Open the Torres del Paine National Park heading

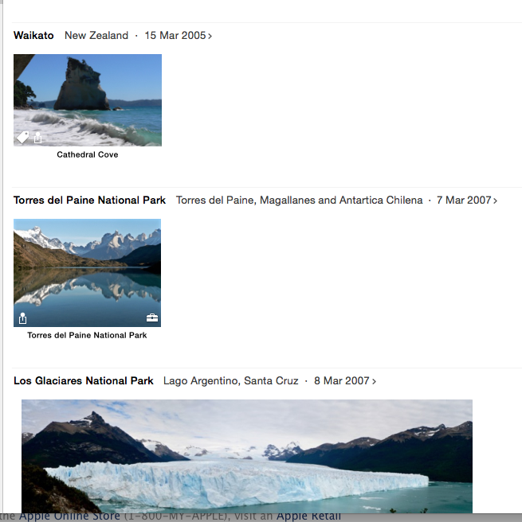[90, 200]
